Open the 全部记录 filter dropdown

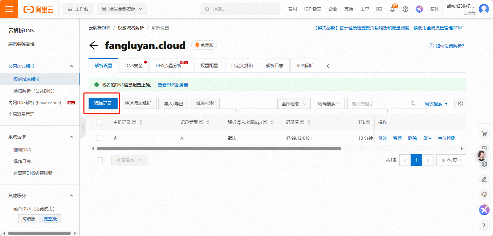tap(294, 103)
